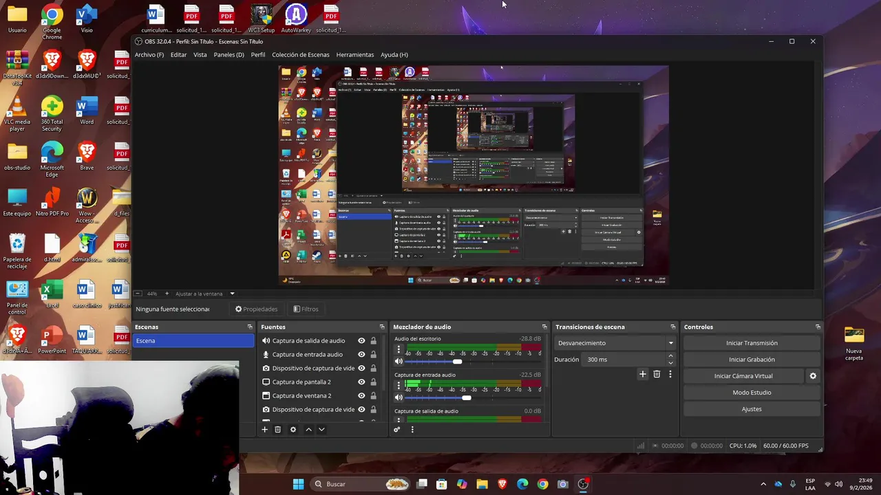Undock the Fuentes panel with its float icon

coord(382,327)
